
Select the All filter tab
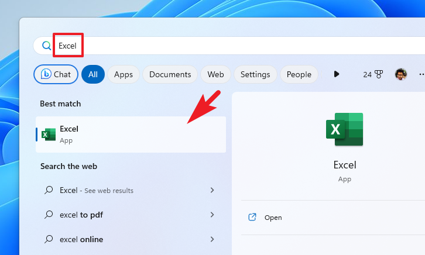[x=93, y=74]
